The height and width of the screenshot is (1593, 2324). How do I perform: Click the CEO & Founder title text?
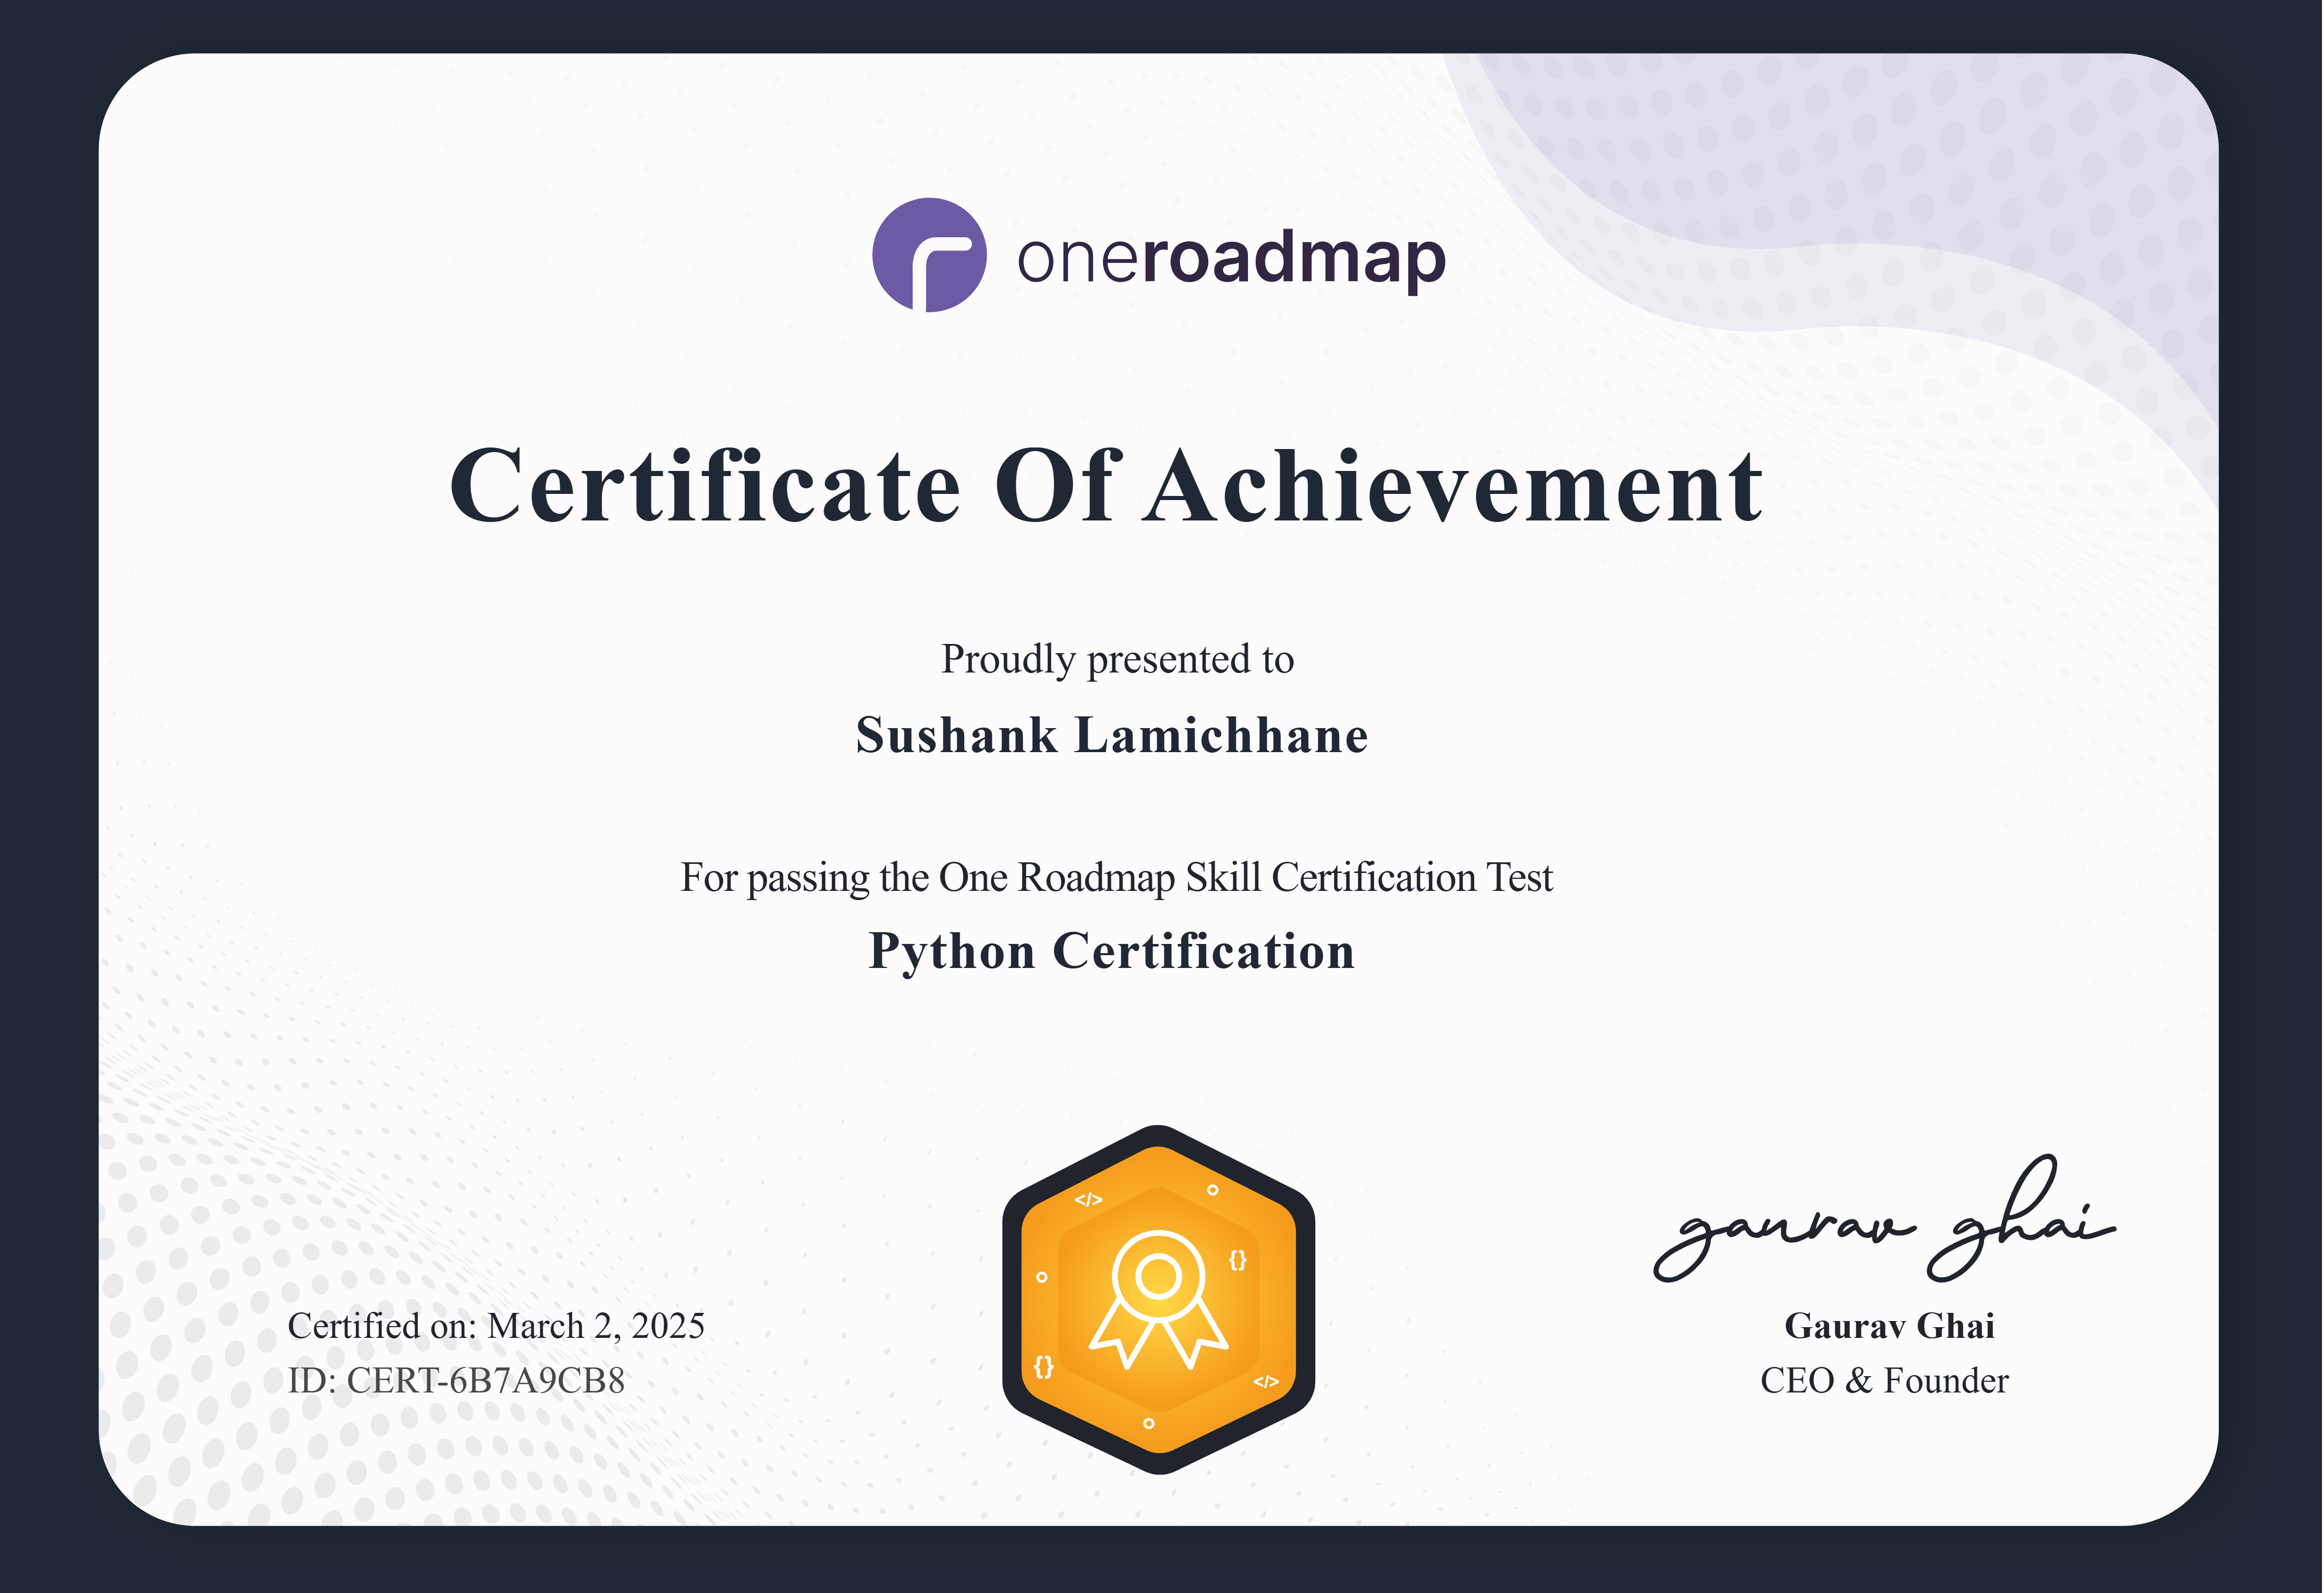pyautogui.click(x=1884, y=1381)
